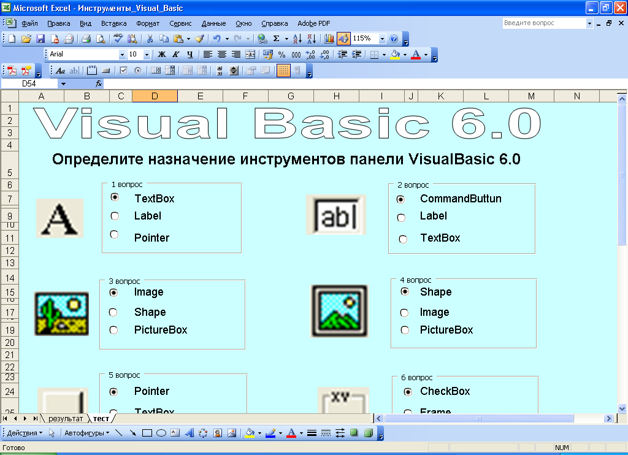Expand the Автофигуры menu
The height and width of the screenshot is (455, 628).
[x=87, y=433]
